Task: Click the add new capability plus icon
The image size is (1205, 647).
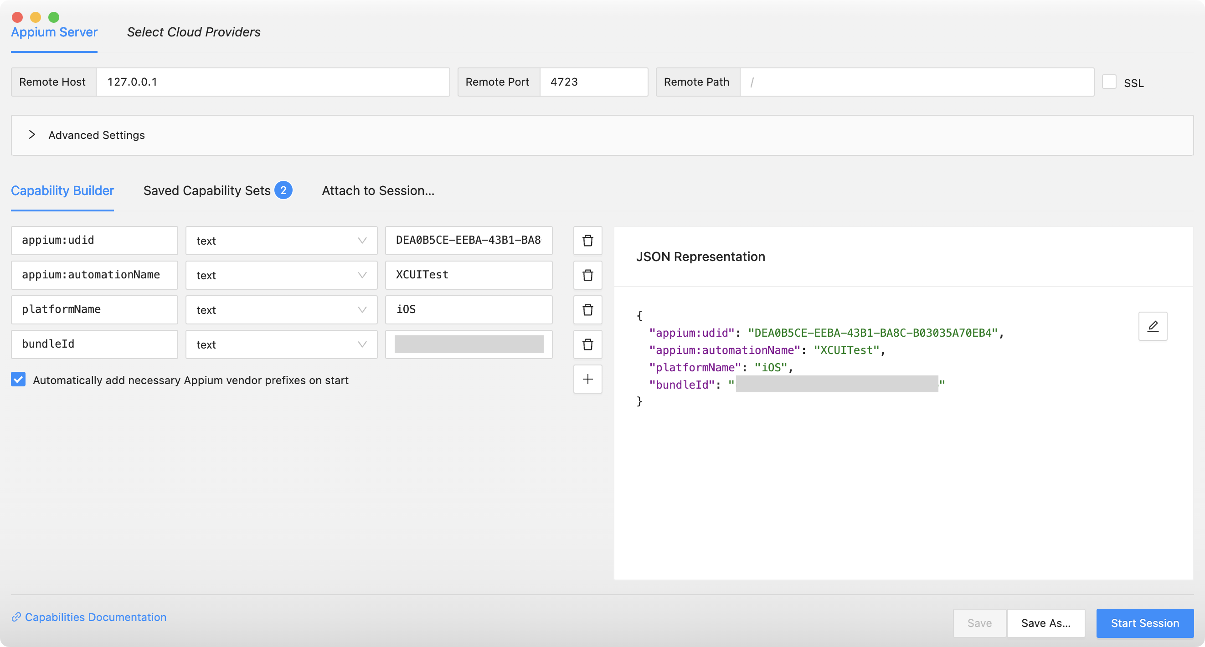Action: [x=587, y=379]
